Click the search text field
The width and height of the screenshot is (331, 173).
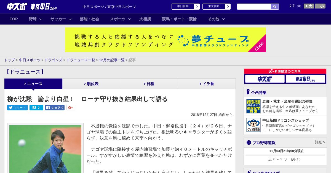pos(254,7)
